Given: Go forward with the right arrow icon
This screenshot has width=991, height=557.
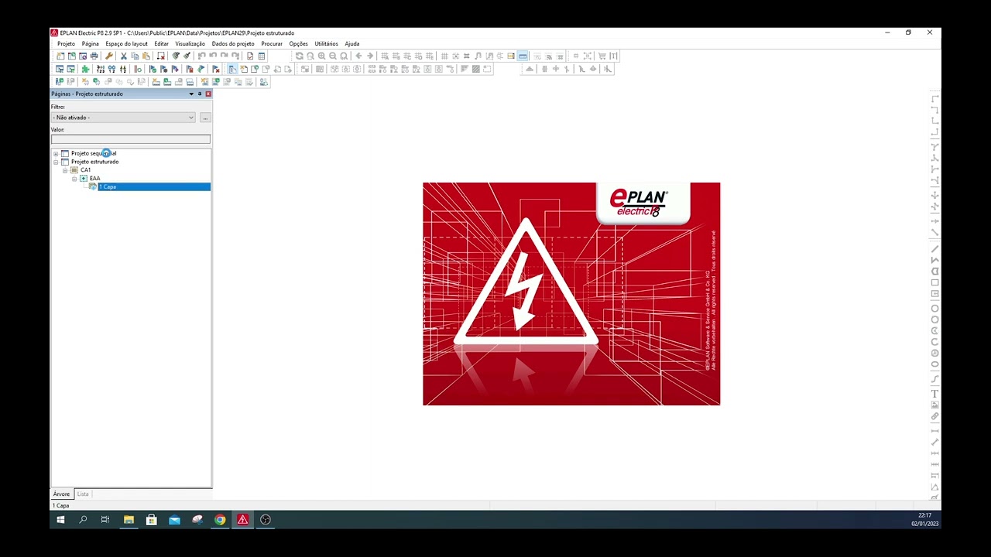Looking at the screenshot, I should [x=370, y=56].
